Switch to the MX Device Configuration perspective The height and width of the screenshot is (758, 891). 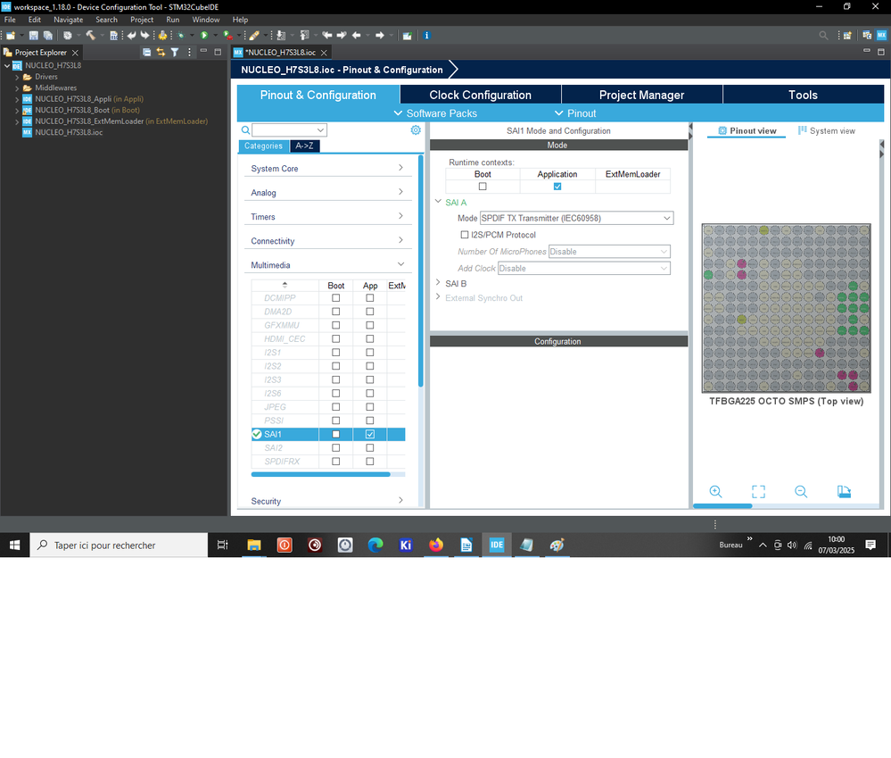coord(881,35)
